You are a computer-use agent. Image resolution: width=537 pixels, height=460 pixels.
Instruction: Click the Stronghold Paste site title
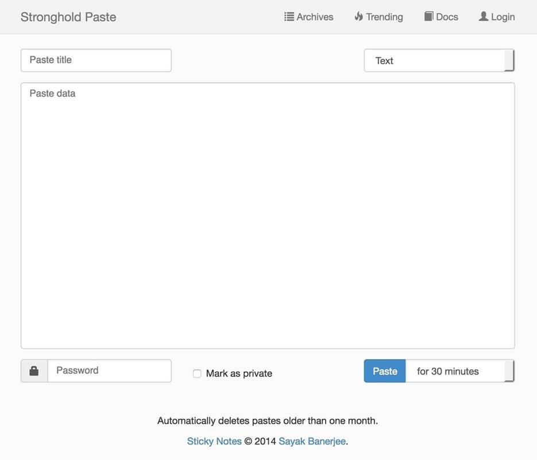point(68,17)
